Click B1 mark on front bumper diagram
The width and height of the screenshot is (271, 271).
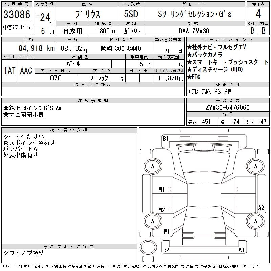(166, 139)
